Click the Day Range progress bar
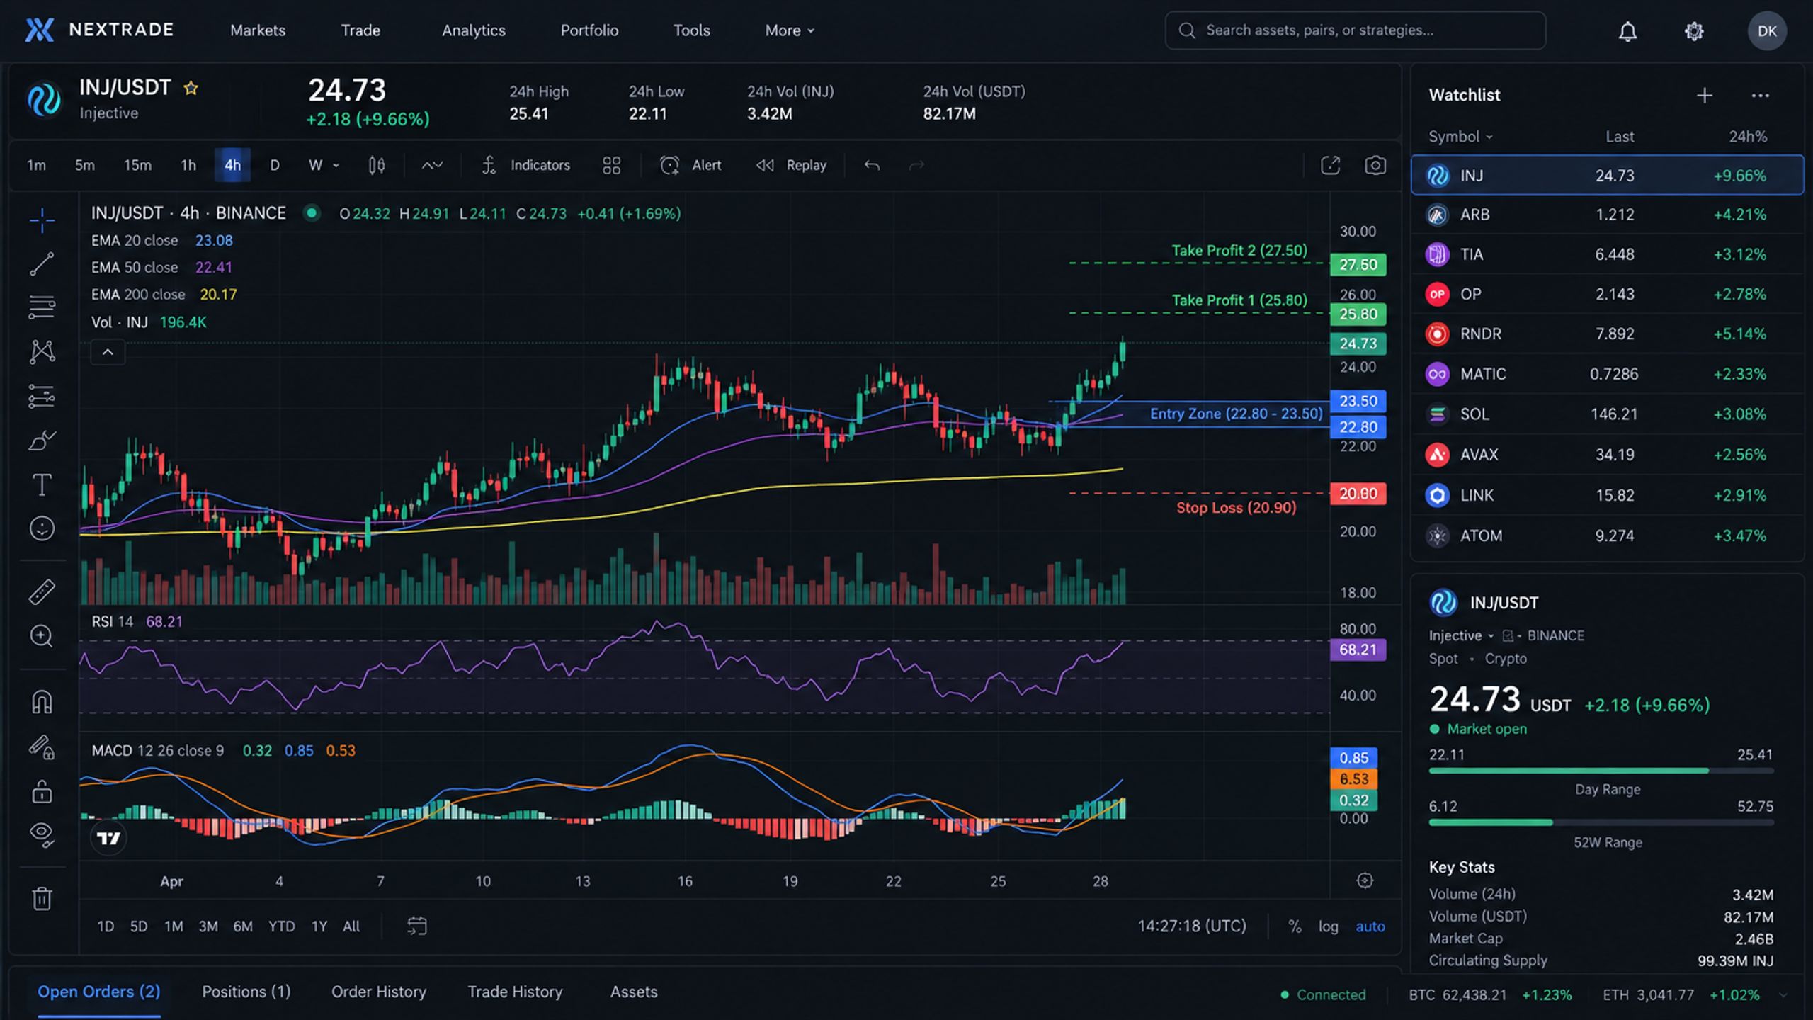Image resolution: width=1813 pixels, height=1020 pixels. [1601, 771]
